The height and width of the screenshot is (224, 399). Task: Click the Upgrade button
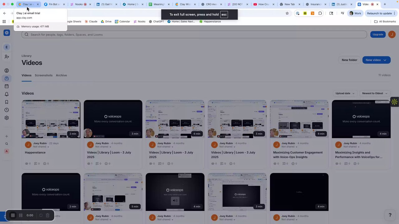[x=378, y=35]
